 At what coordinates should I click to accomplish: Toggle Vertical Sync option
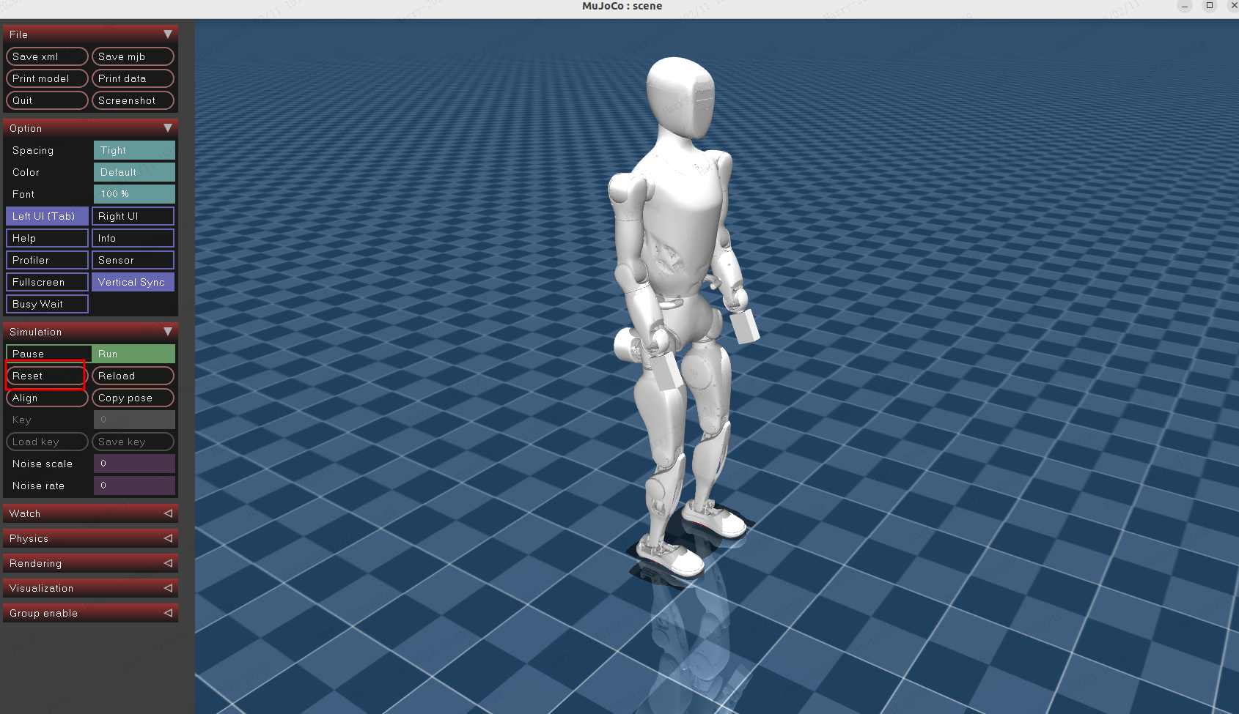133,282
